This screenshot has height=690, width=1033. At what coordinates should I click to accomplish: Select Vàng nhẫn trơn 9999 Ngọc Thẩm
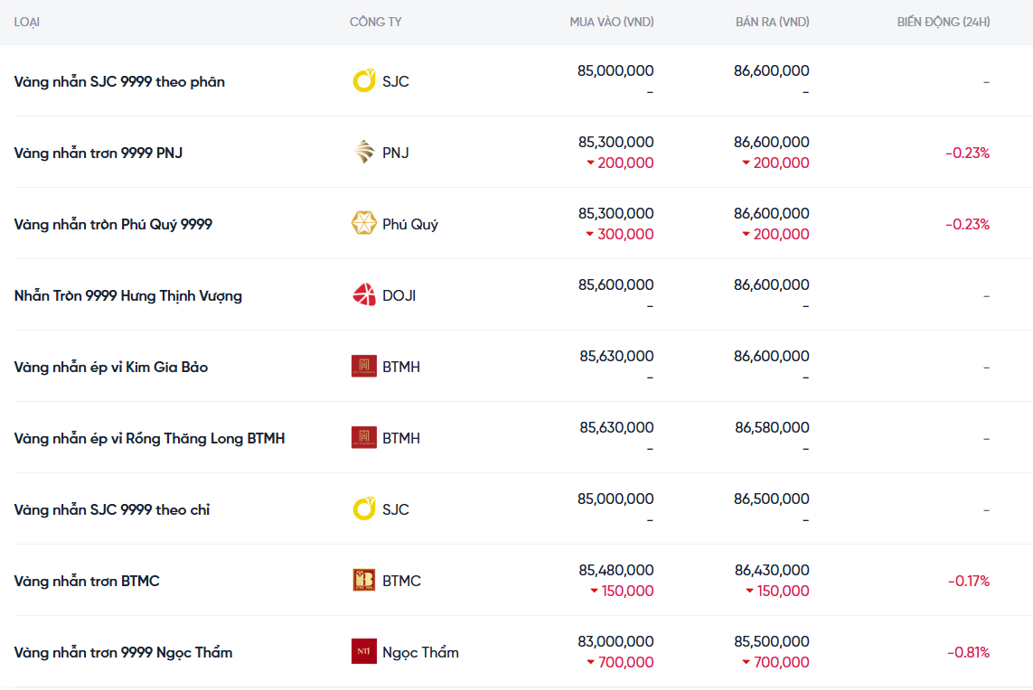(x=123, y=652)
